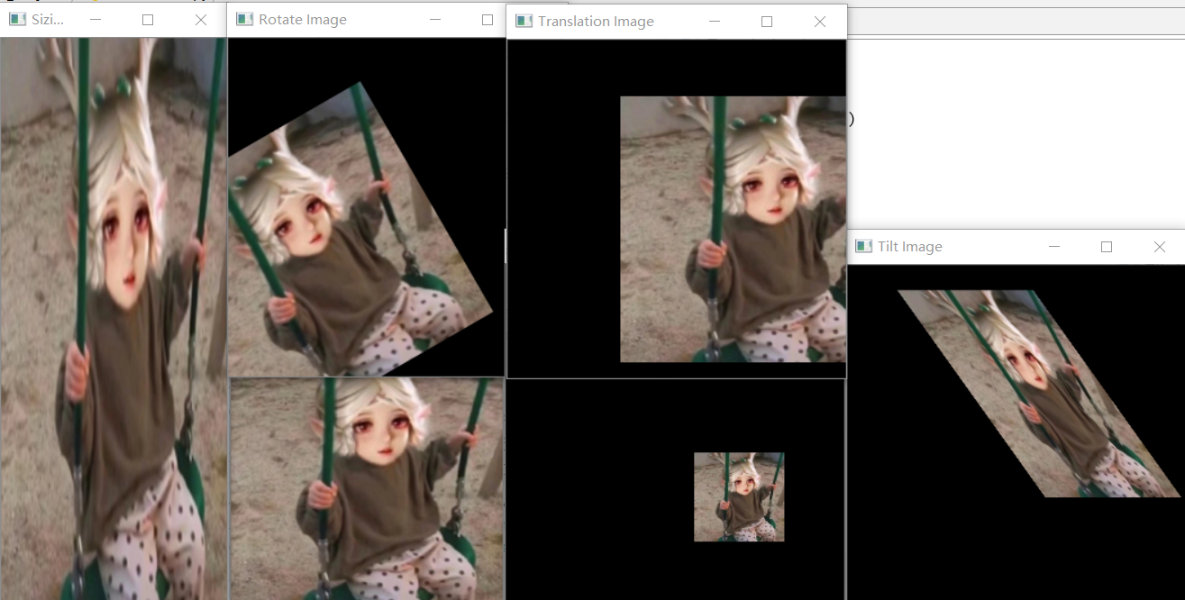
Task: Click the unrotated picture below the Rotate Image window
Action: click(366, 488)
